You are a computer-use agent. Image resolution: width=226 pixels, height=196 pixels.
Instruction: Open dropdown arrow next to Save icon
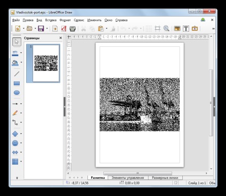point(47,28)
